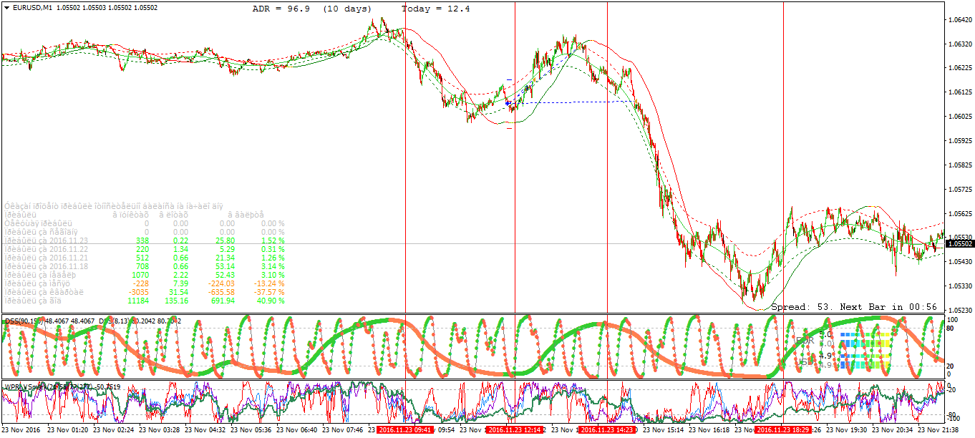Click the 100 level label on DSS scale
Image resolution: width=975 pixels, height=438 pixels.
coord(953,320)
